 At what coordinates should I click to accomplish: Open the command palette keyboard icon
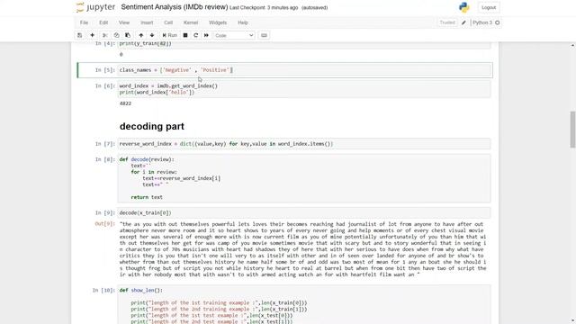click(264, 35)
